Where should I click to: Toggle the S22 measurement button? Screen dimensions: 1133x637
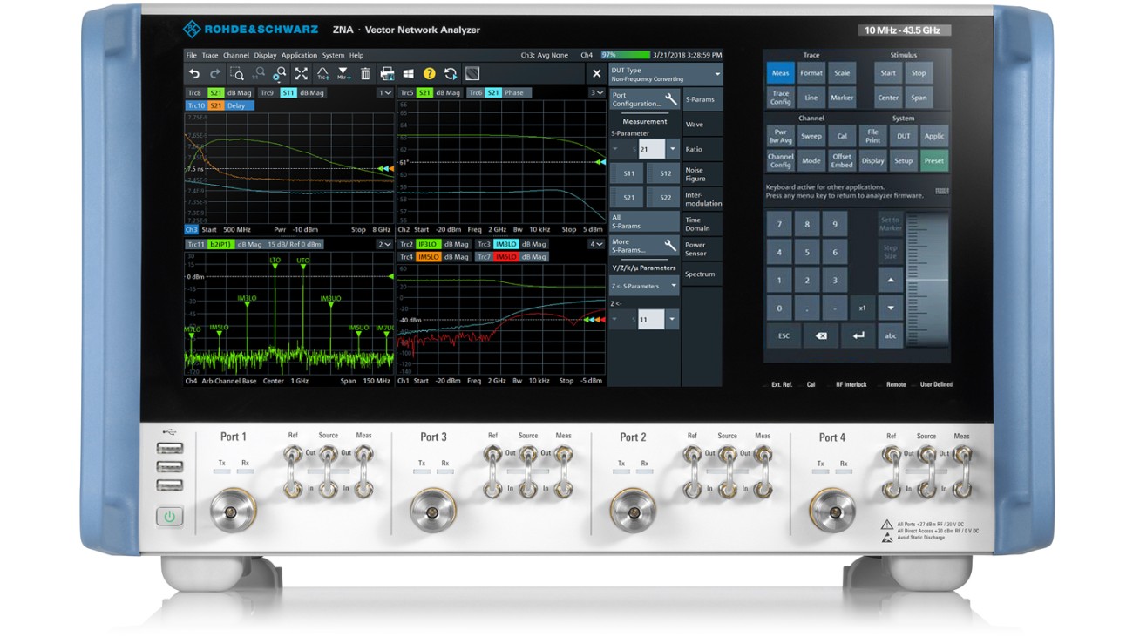[x=666, y=199]
